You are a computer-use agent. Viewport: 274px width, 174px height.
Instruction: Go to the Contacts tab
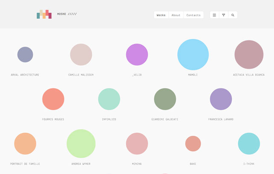(x=193, y=15)
